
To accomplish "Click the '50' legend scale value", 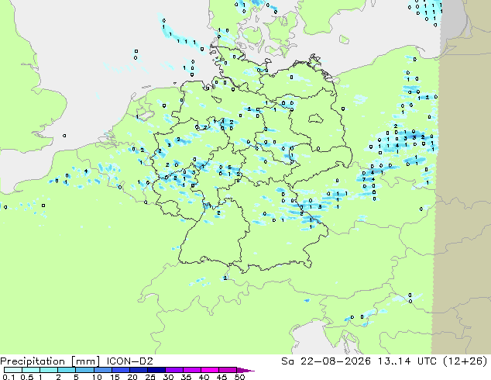I will click(239, 377).
